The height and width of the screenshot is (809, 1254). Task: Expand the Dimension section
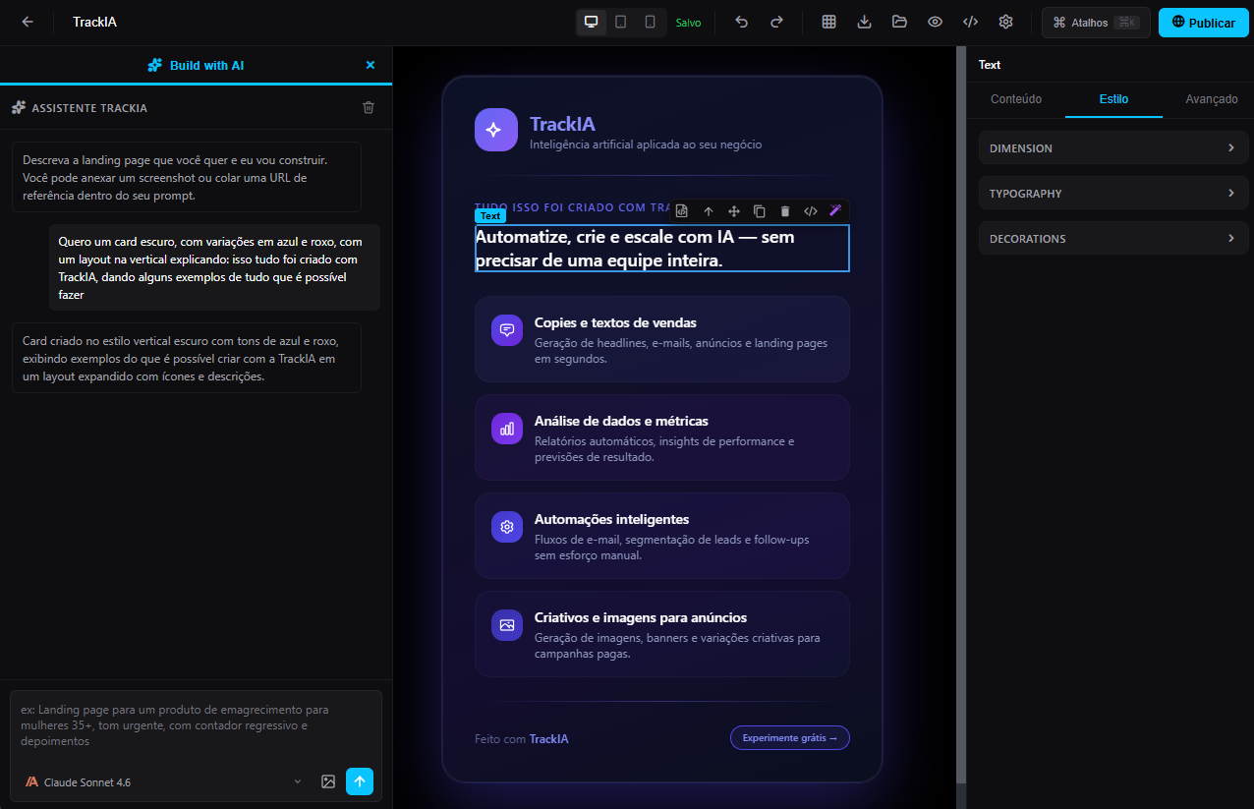tap(1113, 147)
